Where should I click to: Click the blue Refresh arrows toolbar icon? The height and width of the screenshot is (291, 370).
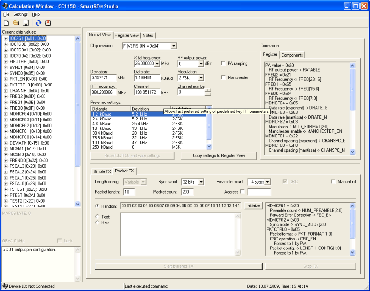pyautogui.click(x=38, y=23)
